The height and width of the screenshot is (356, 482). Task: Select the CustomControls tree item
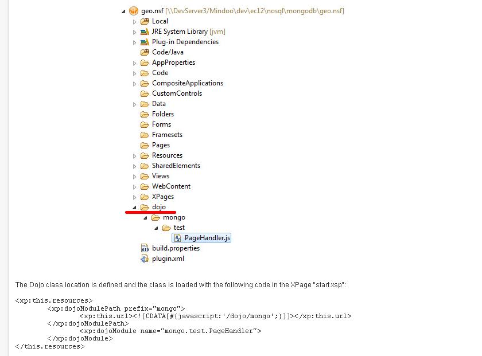[x=177, y=93]
